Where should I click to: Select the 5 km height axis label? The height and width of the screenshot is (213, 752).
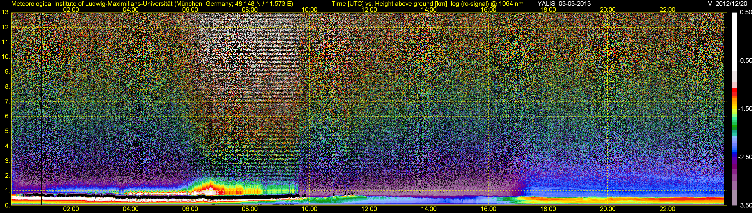(7, 131)
